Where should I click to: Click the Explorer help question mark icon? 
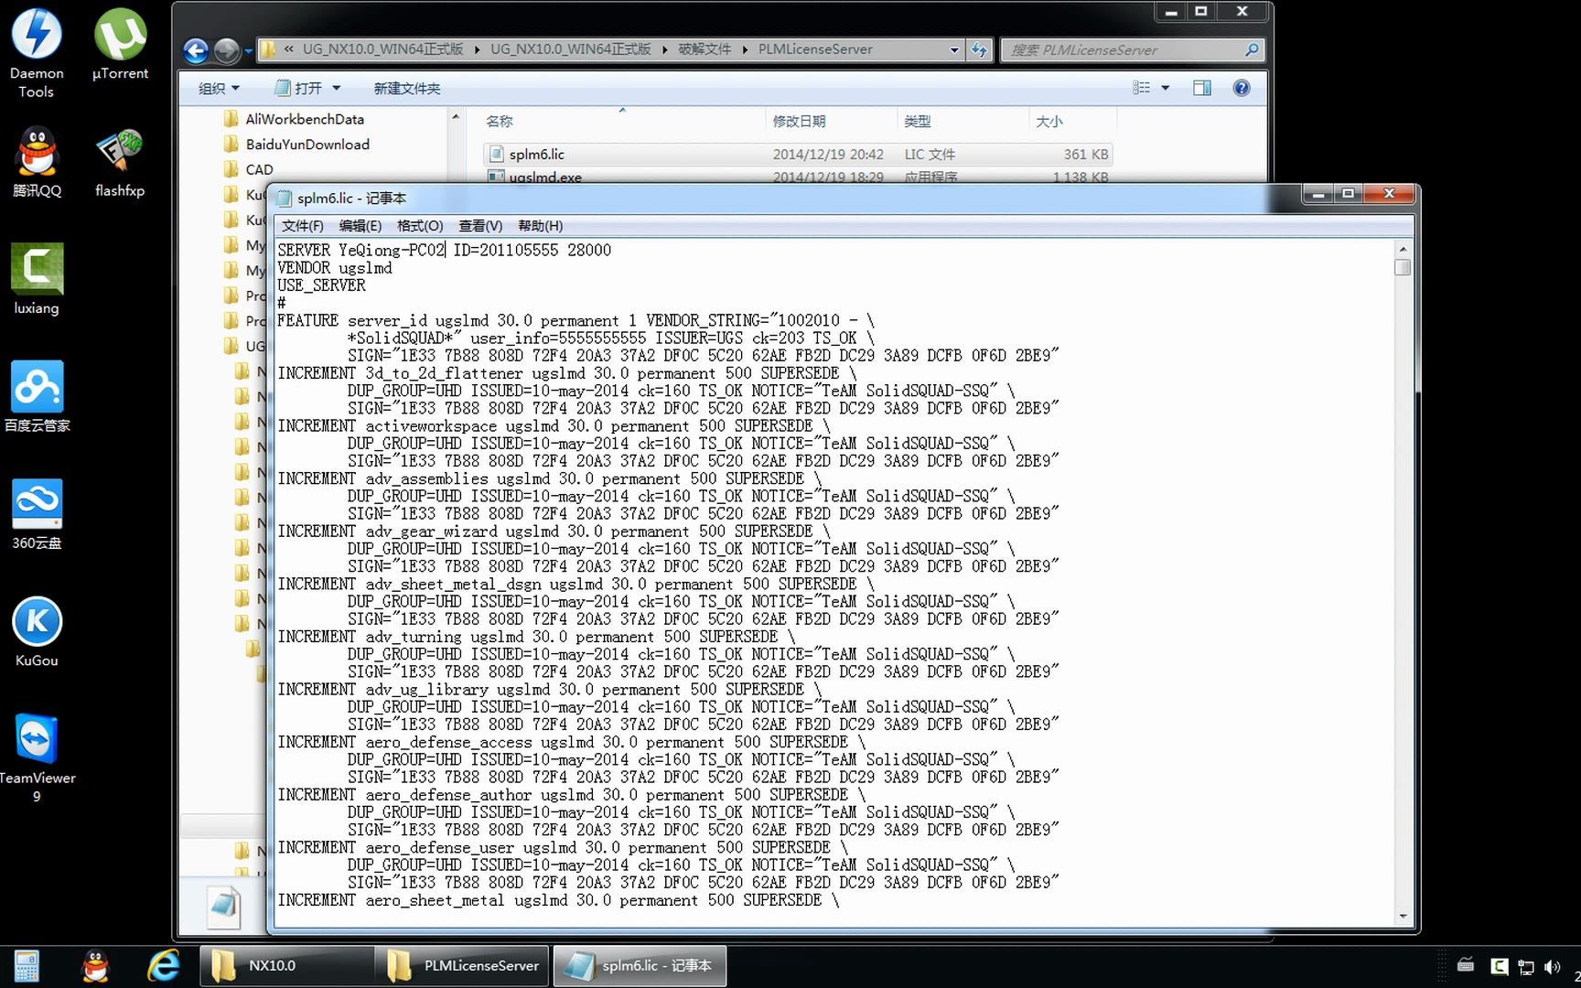point(1241,88)
